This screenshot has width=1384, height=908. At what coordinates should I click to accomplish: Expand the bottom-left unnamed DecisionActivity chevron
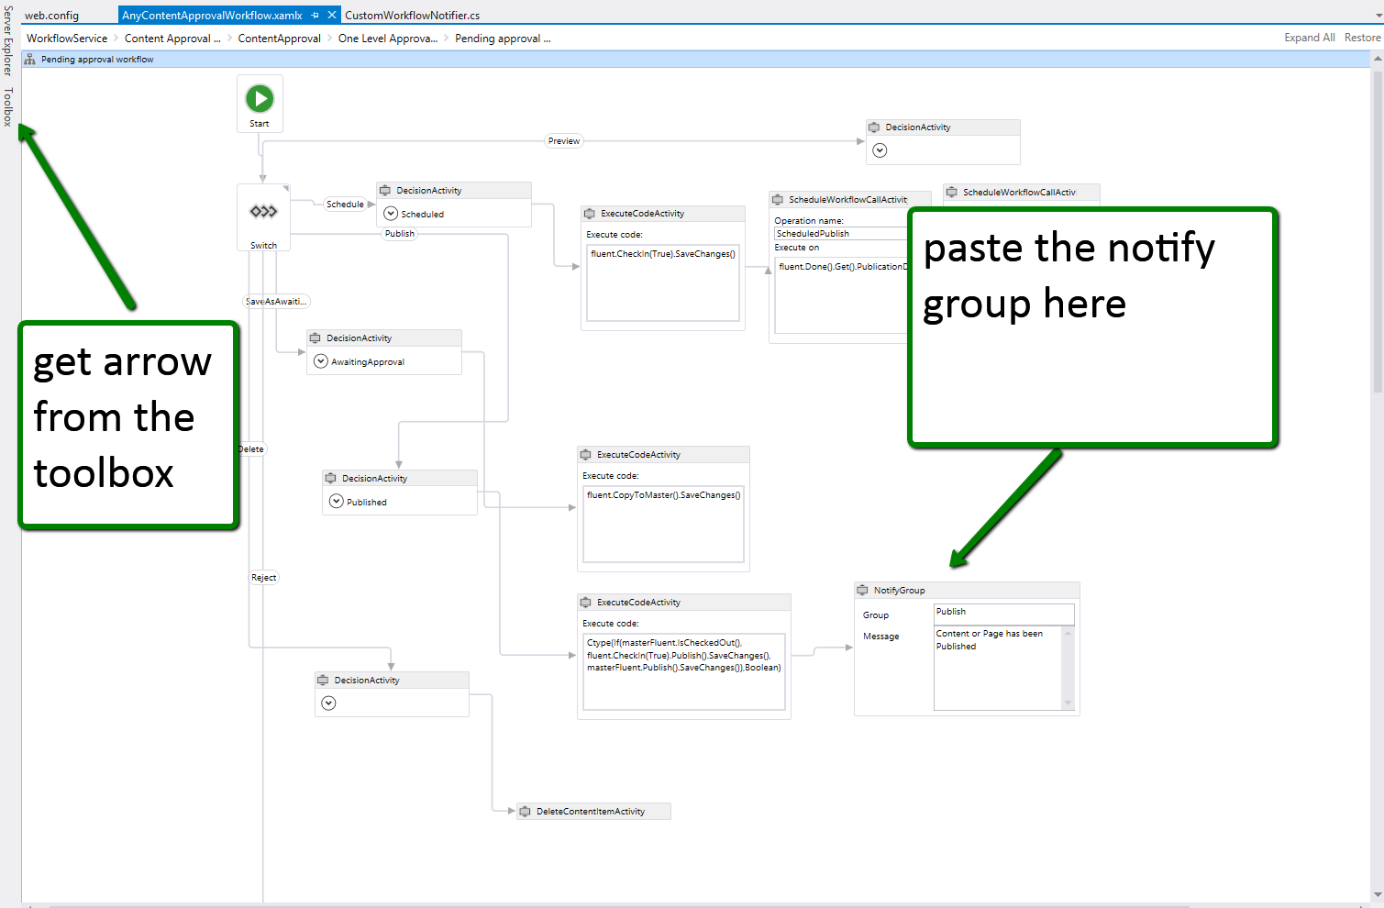point(328,703)
